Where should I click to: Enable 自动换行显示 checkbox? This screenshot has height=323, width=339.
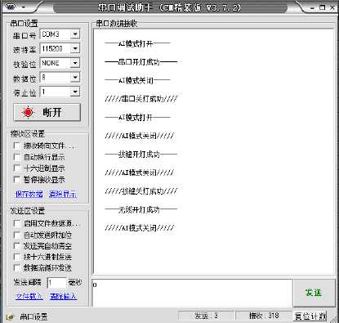[17, 157]
